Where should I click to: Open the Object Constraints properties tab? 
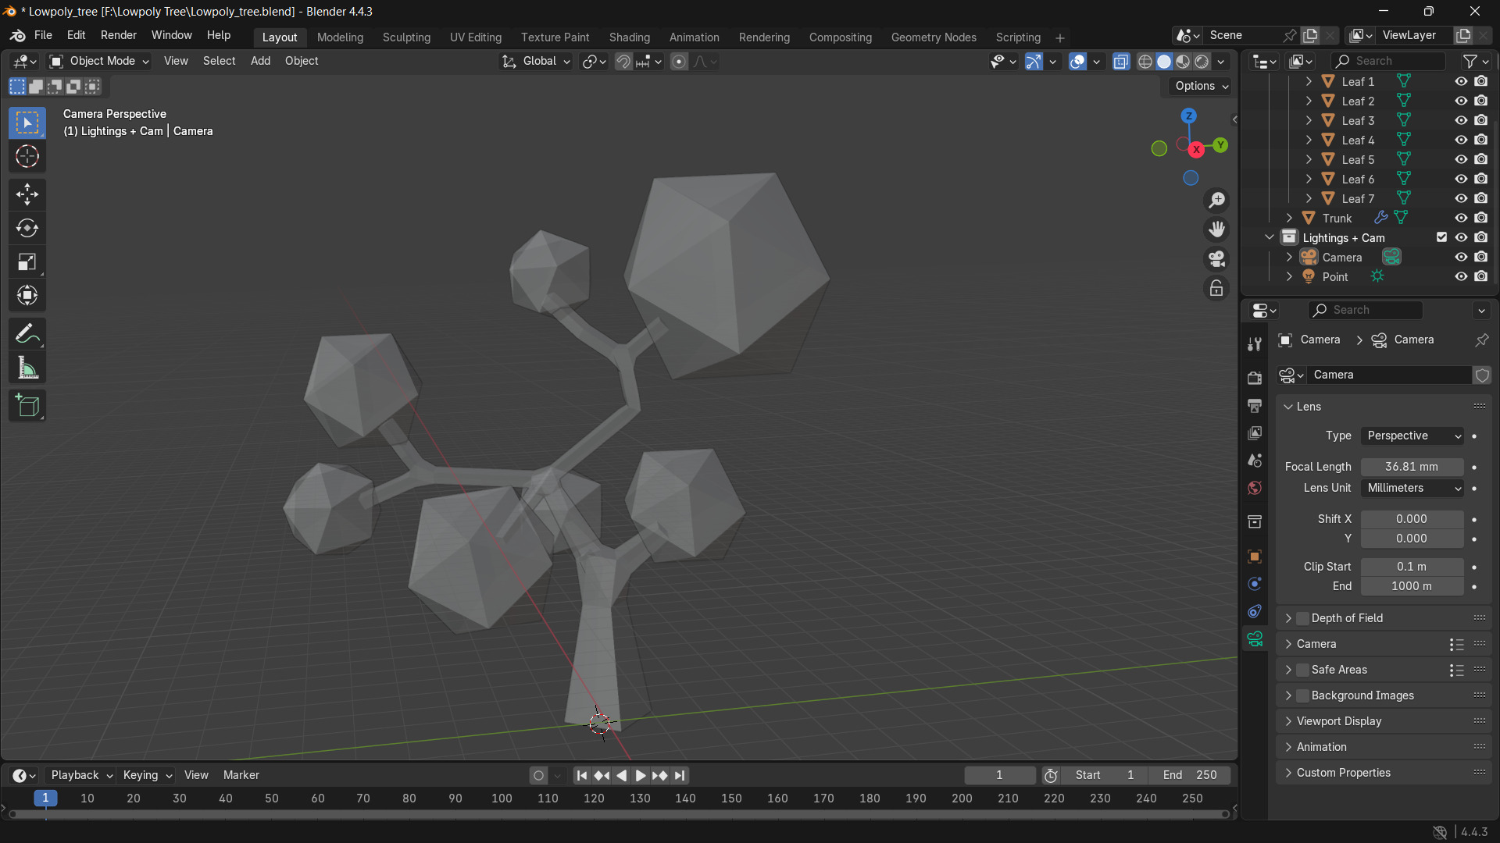coord(1255,611)
